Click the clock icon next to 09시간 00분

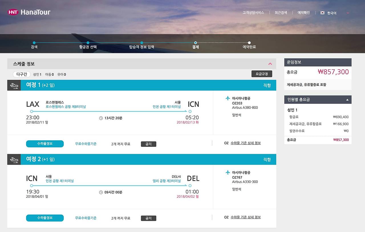tap(101, 192)
